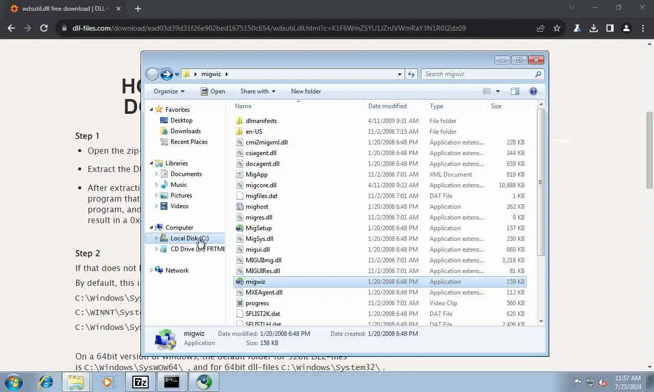
Task: Select the cmi2migxml.dll file icon
Action: click(240, 142)
